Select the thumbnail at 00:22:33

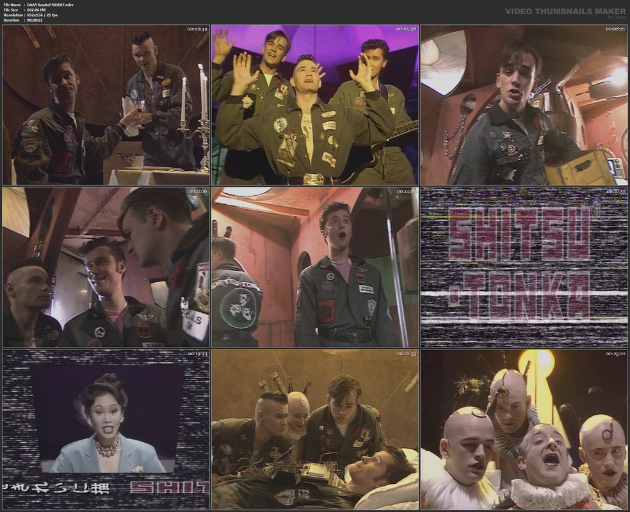click(x=315, y=429)
